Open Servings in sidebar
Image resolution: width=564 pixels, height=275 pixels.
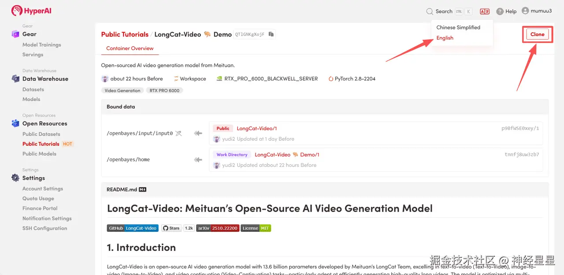click(x=33, y=55)
